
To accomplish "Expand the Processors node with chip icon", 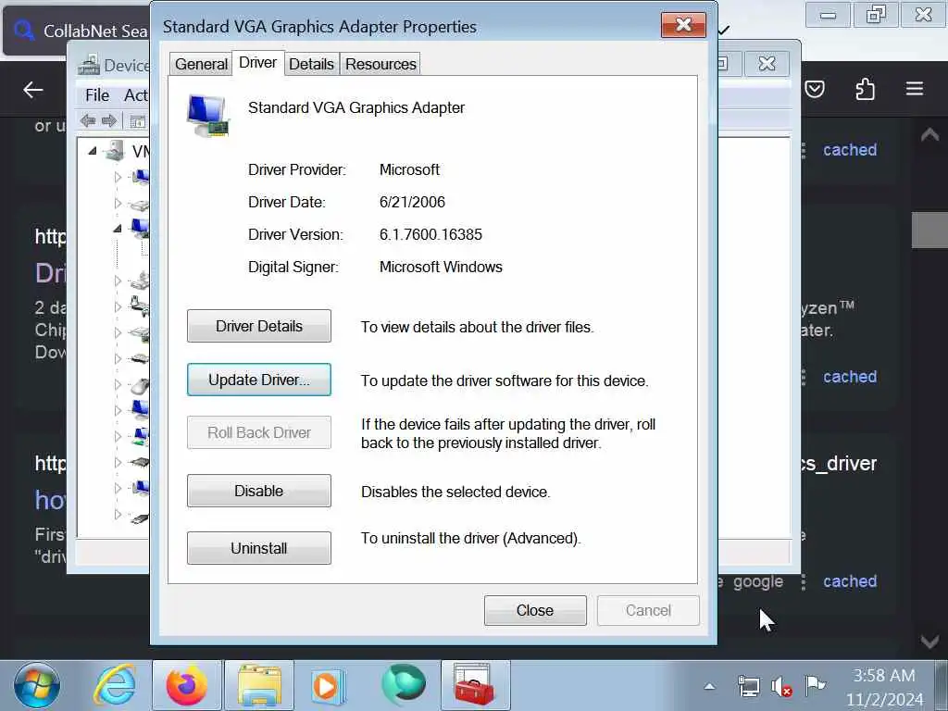I will [118, 463].
